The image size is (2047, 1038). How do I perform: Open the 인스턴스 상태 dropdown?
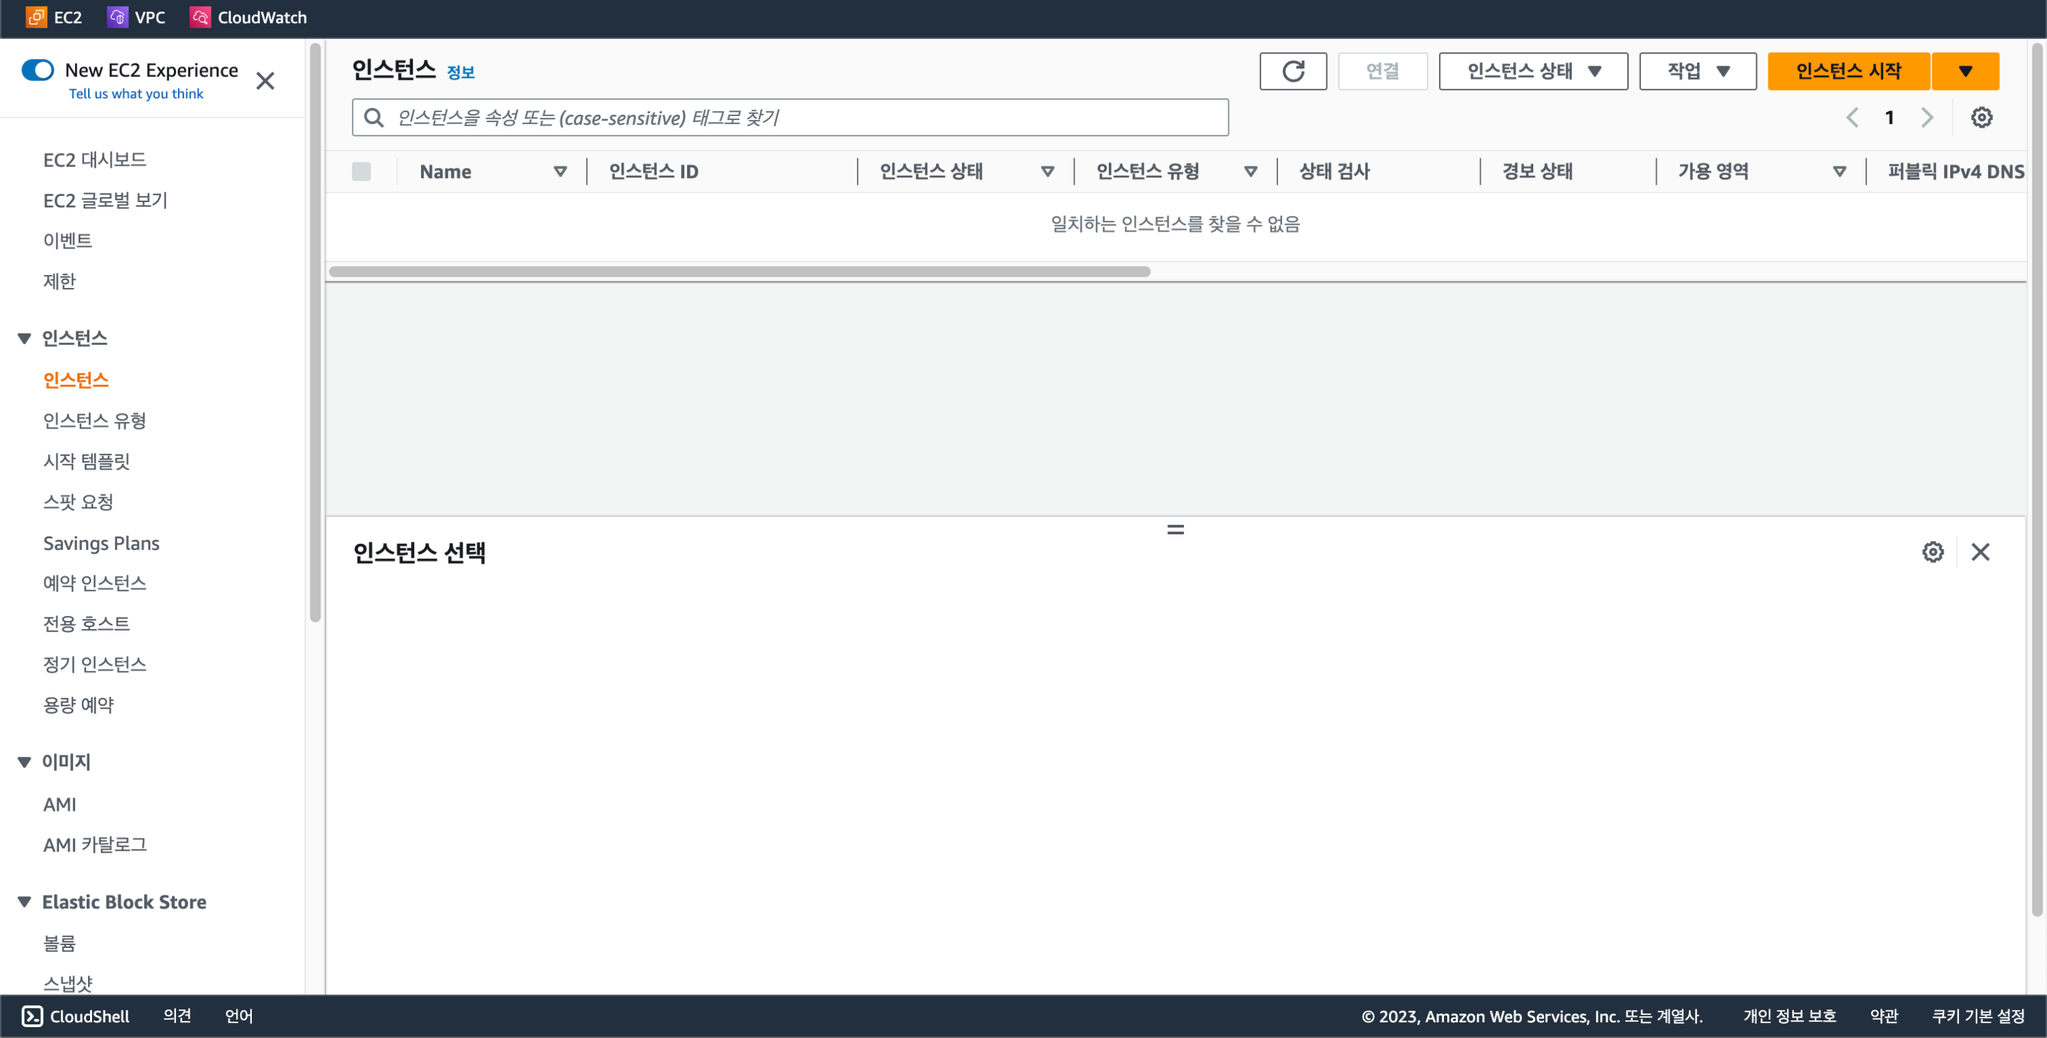(1533, 72)
